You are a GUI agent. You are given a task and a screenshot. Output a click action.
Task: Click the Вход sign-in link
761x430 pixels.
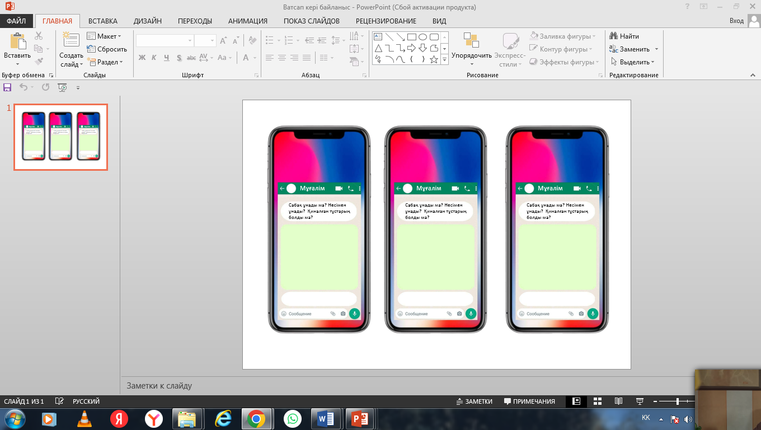(736, 21)
